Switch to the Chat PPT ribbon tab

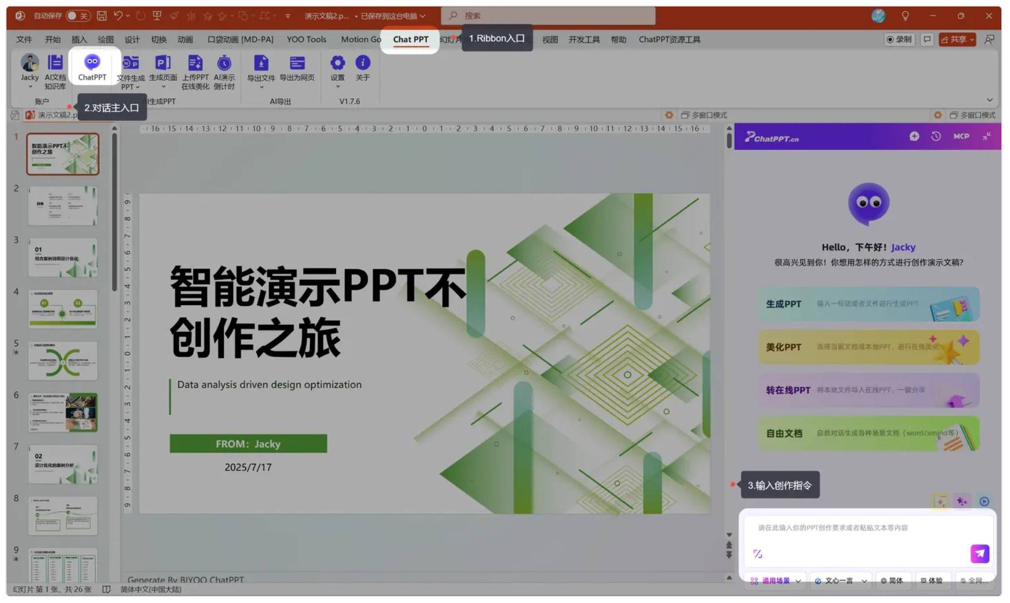click(x=410, y=39)
